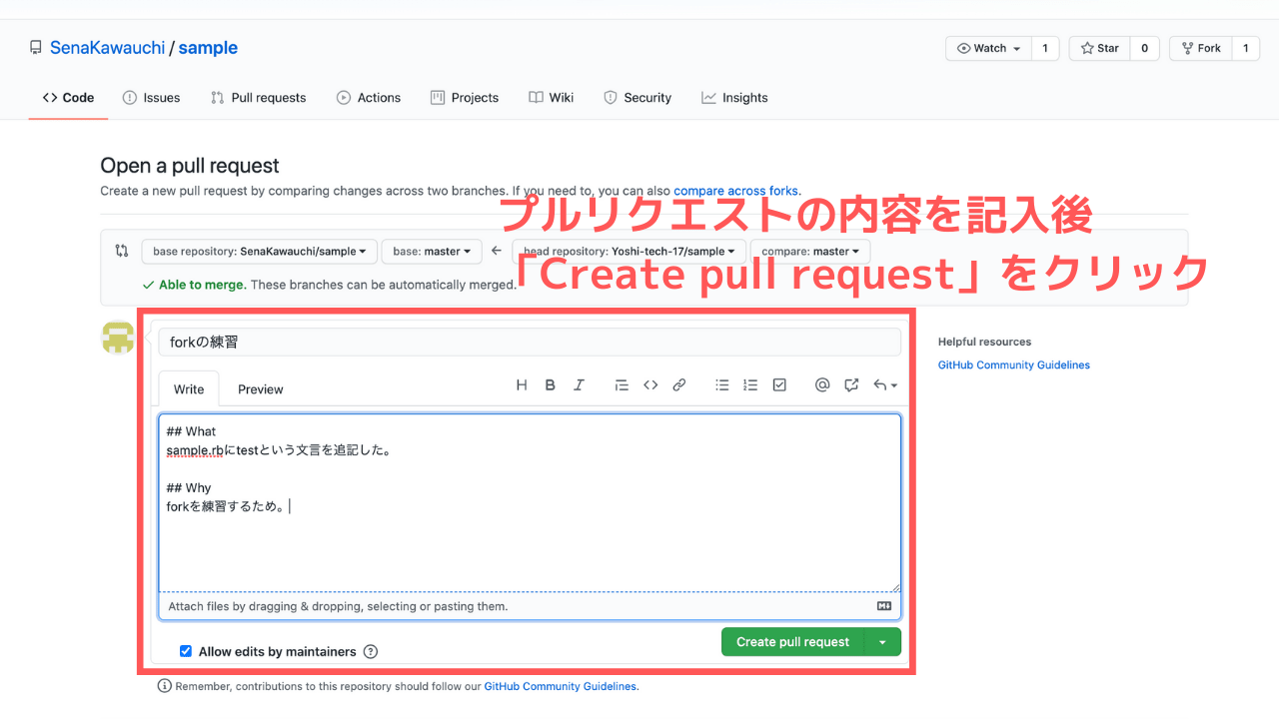This screenshot has width=1279, height=719.
Task: Click the Create pull request button
Action: coord(790,641)
